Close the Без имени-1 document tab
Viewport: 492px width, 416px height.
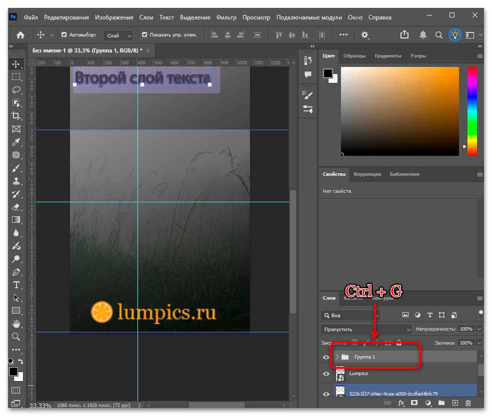148,50
